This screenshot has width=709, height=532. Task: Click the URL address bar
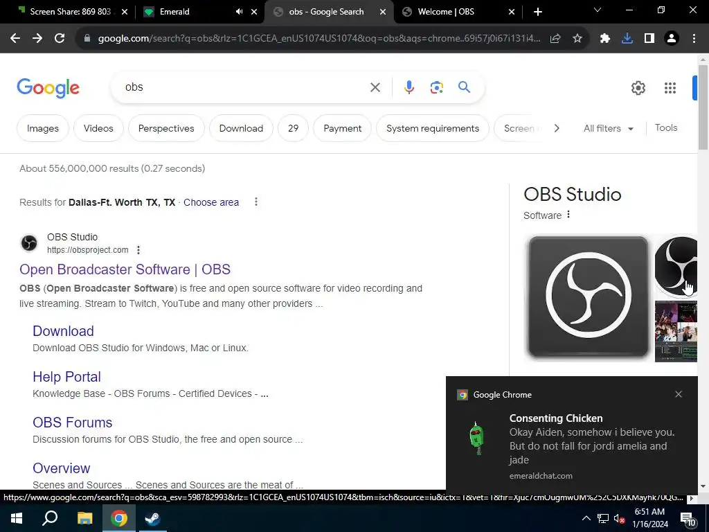[x=318, y=39]
